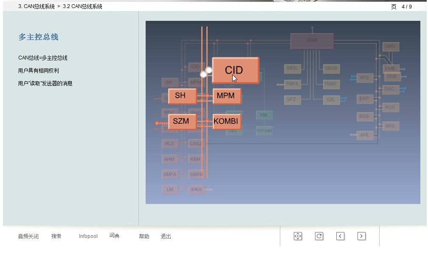Click the dimmed TMBF module
The height and width of the screenshot is (272, 428).
pos(331,84)
